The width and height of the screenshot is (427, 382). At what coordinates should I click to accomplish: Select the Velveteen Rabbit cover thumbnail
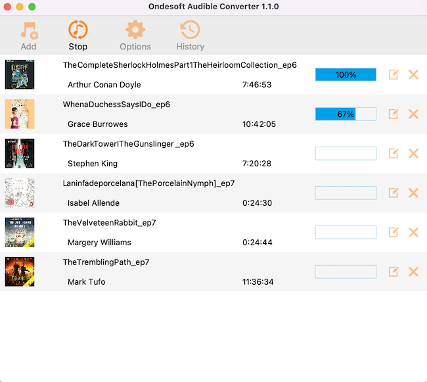20,232
